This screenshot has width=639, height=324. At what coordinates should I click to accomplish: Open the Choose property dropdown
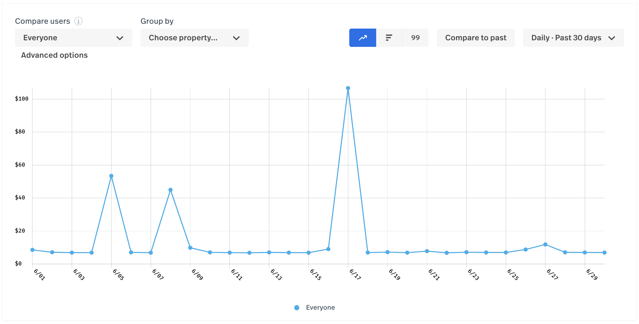point(194,38)
